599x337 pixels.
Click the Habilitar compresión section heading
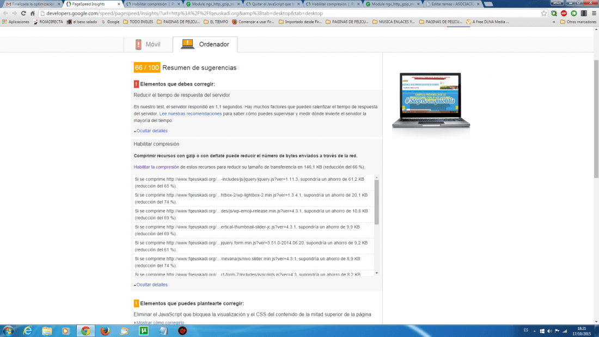(x=156, y=144)
